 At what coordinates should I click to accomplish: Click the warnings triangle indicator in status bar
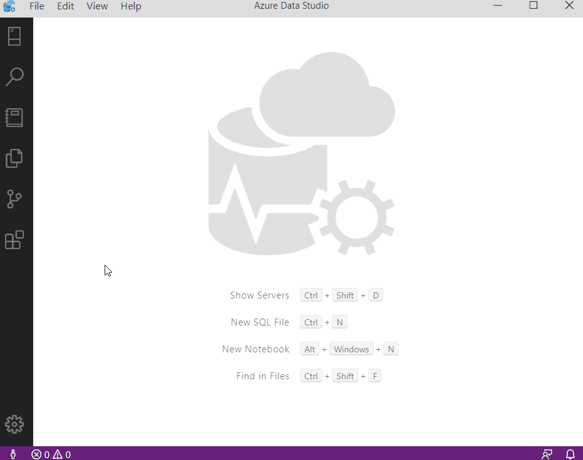(x=61, y=454)
